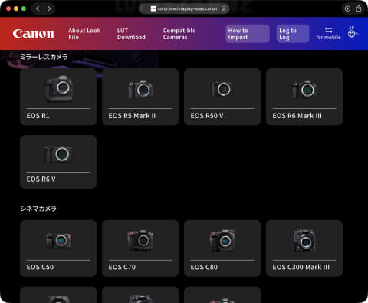The height and width of the screenshot is (303, 368).
Task: Select the EOS R5 Mark II card
Action: click(x=140, y=97)
